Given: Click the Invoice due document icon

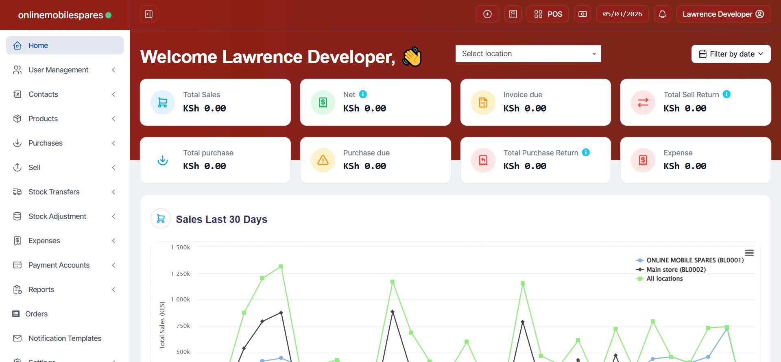Looking at the screenshot, I should click(483, 102).
